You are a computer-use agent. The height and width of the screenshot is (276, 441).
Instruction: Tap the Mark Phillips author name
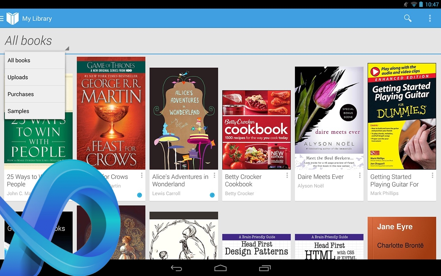(x=384, y=194)
